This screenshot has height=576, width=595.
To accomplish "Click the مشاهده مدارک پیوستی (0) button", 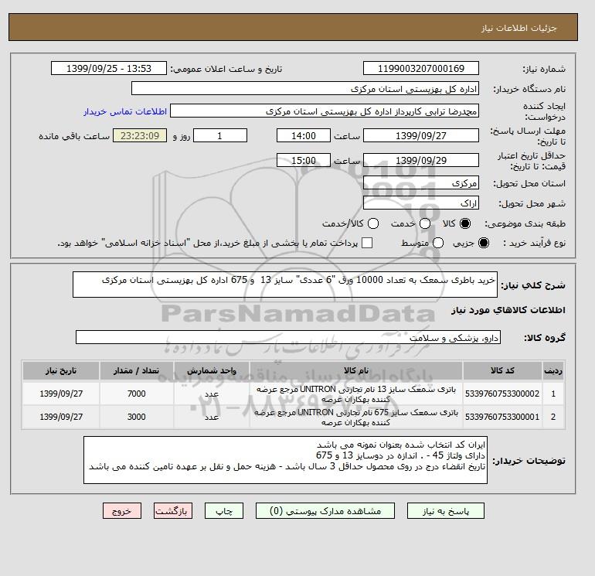I will 325,511.
